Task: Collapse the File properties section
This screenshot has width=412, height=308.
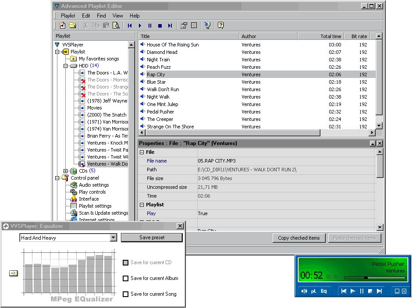Action: tap(142, 152)
